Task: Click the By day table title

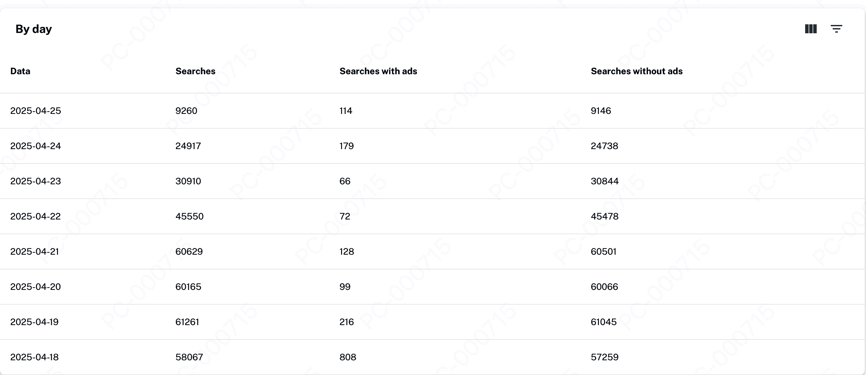Action: coord(34,29)
